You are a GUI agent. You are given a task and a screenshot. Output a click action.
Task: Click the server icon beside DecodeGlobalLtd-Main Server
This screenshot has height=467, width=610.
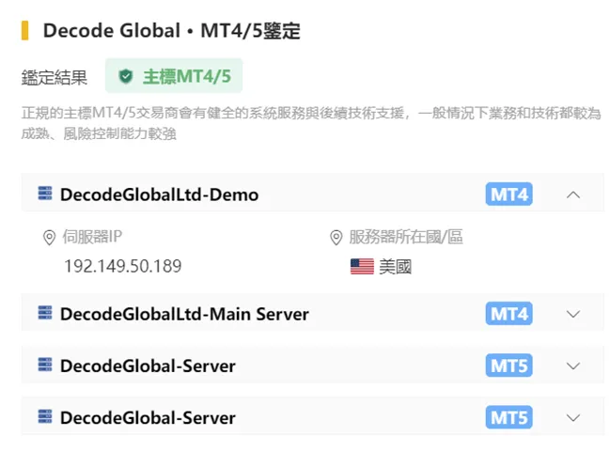[45, 313]
